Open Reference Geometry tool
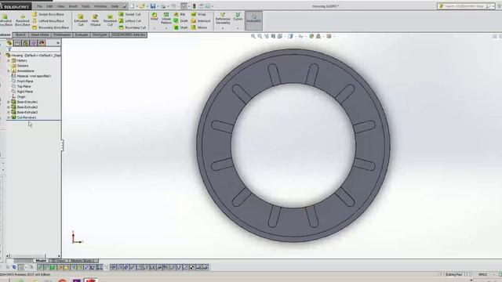 (223, 19)
